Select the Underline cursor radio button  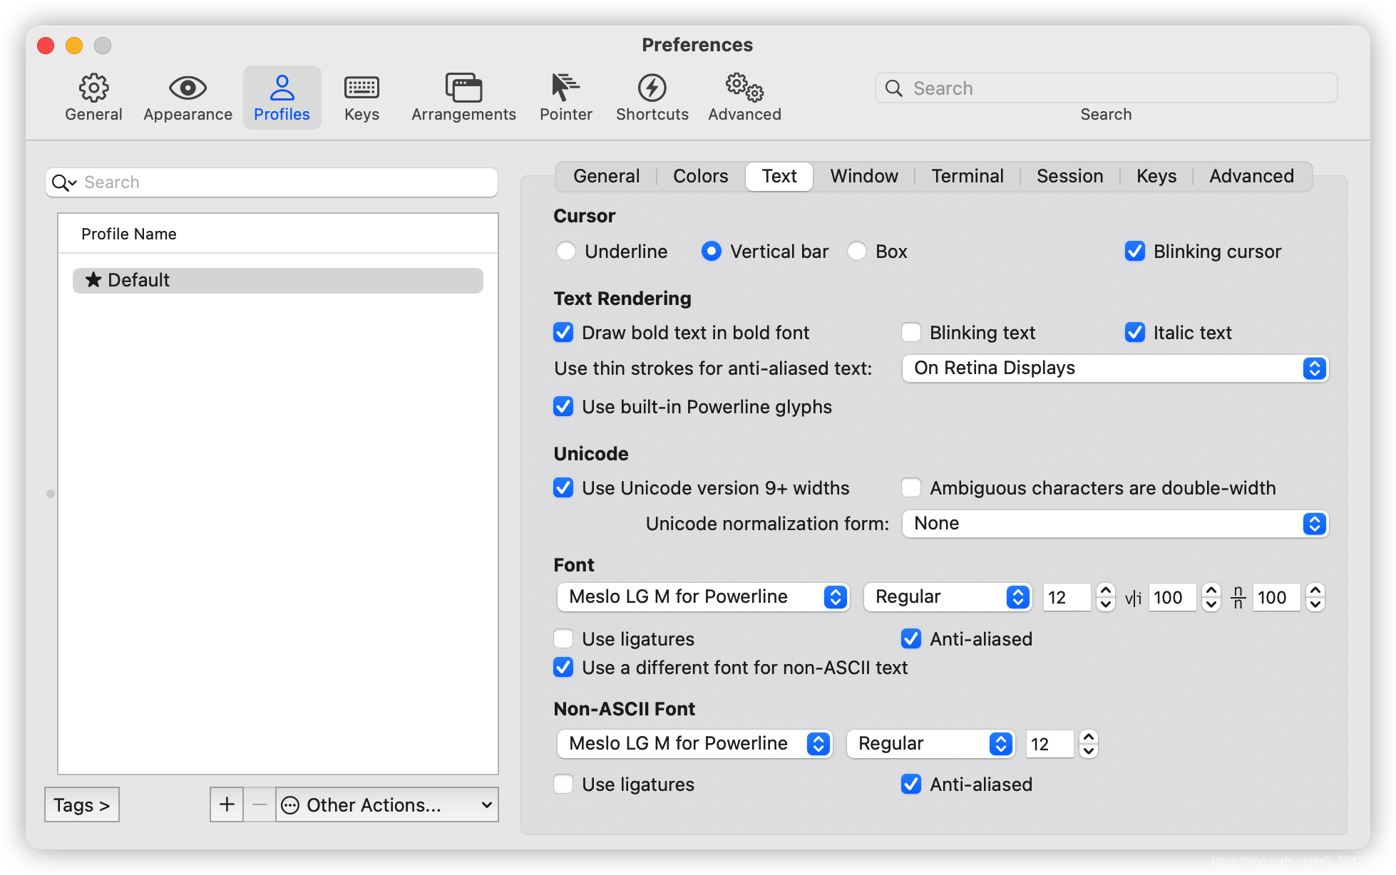566,252
